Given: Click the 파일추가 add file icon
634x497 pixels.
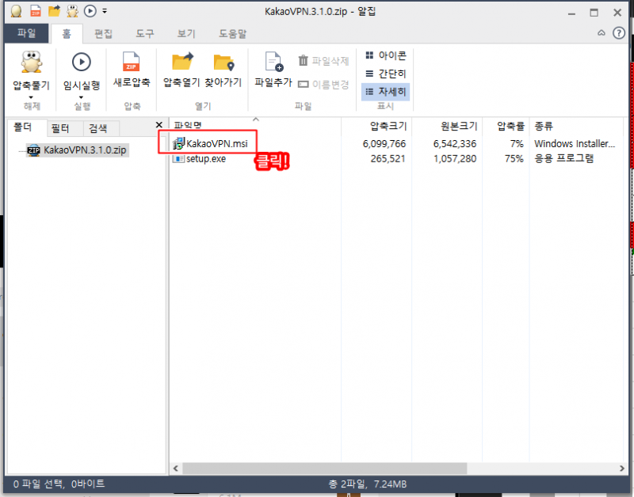Looking at the screenshot, I should coord(273,62).
